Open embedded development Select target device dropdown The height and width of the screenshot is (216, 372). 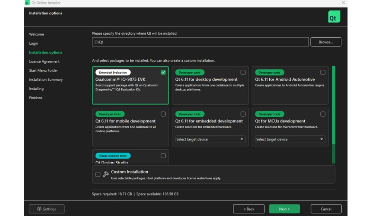point(210,139)
